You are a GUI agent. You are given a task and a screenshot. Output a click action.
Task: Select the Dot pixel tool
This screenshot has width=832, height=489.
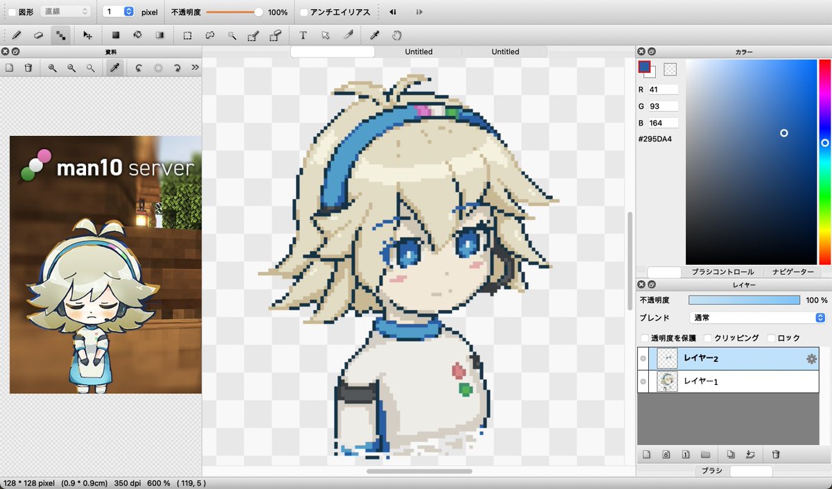tap(61, 35)
